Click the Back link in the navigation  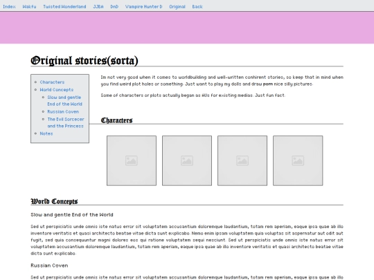197,7
